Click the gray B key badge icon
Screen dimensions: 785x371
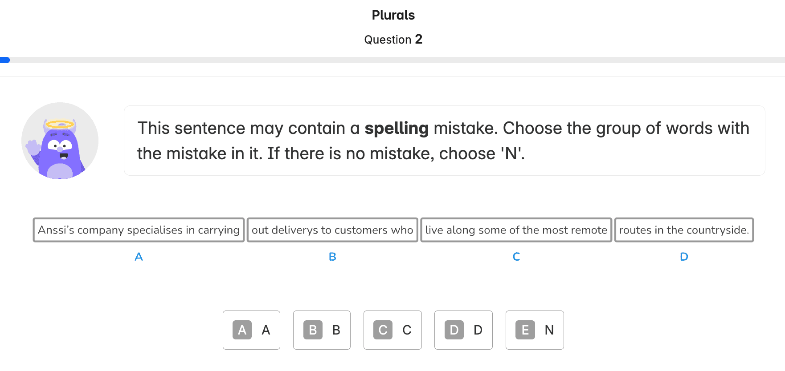point(313,330)
